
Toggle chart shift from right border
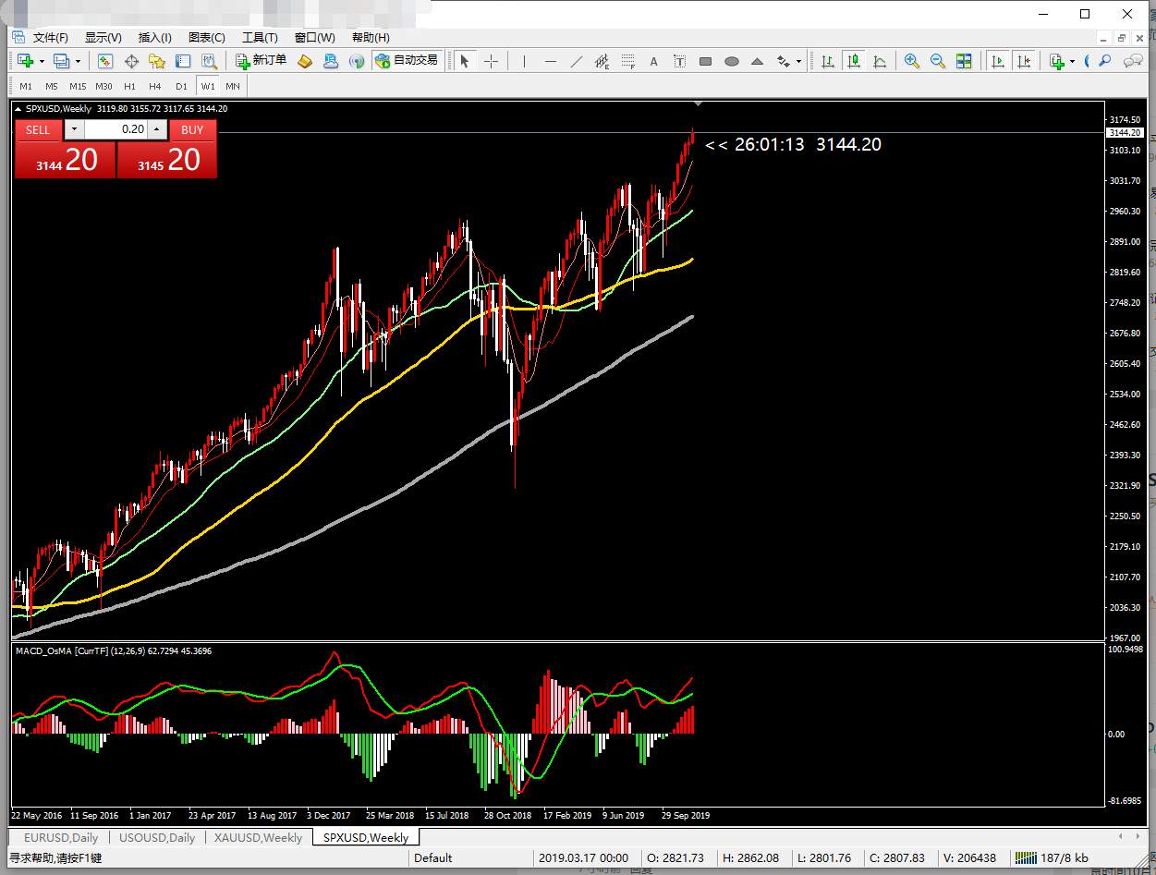[1023, 61]
